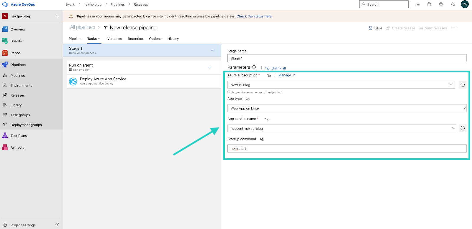Image resolution: width=472 pixels, height=229 pixels.
Task: Click link icon beside Startup command
Action: point(262,140)
